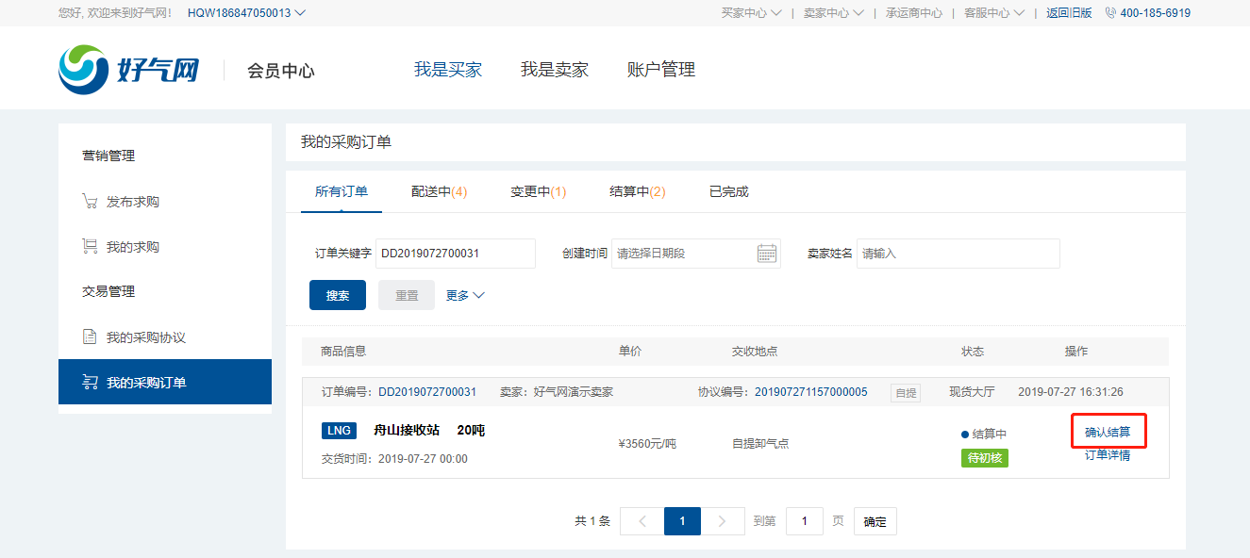Expand 更多 search filters

pyautogui.click(x=465, y=295)
